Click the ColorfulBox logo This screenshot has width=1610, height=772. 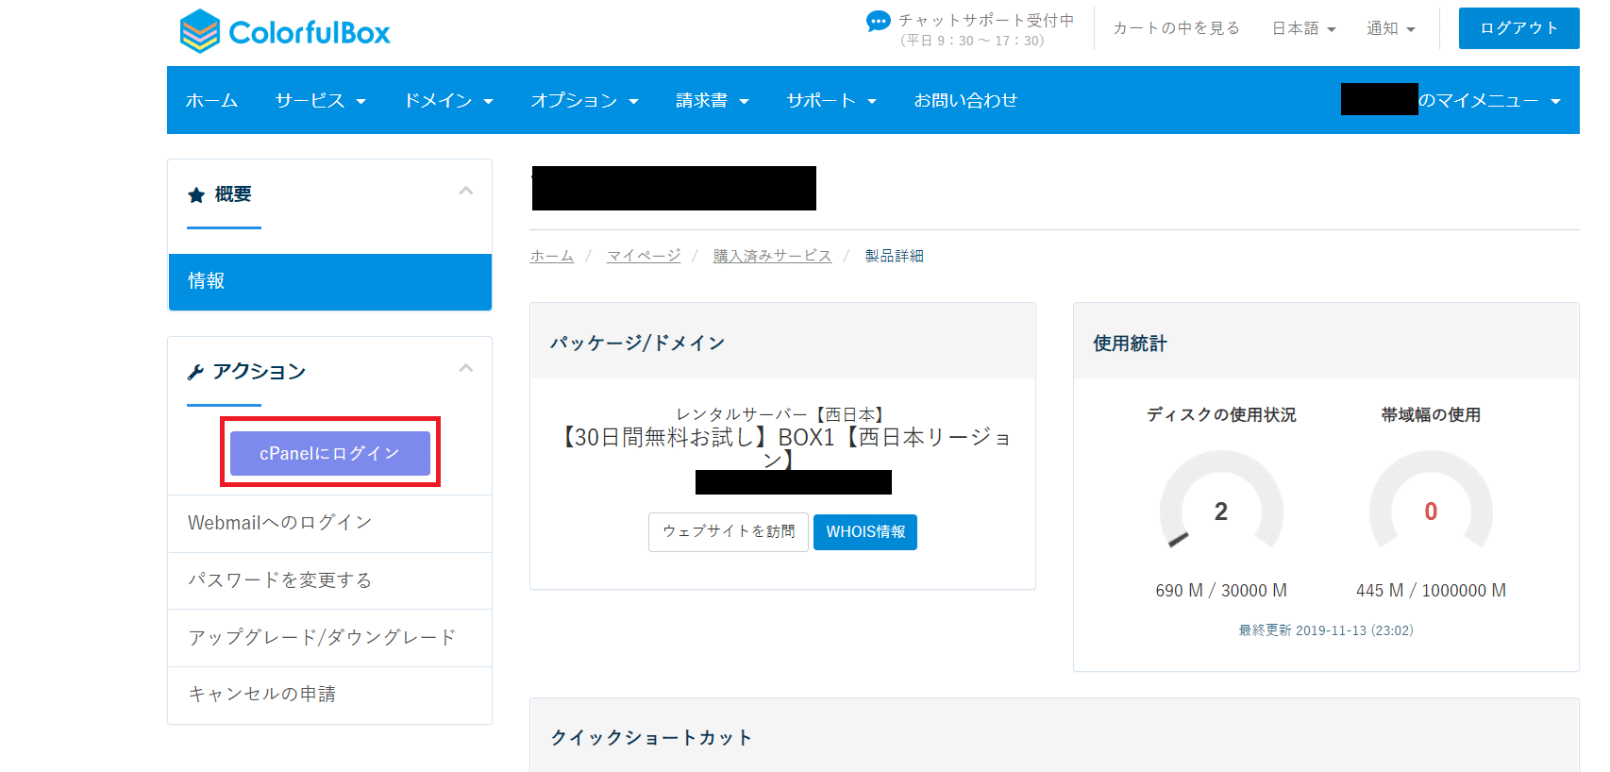coord(284,32)
